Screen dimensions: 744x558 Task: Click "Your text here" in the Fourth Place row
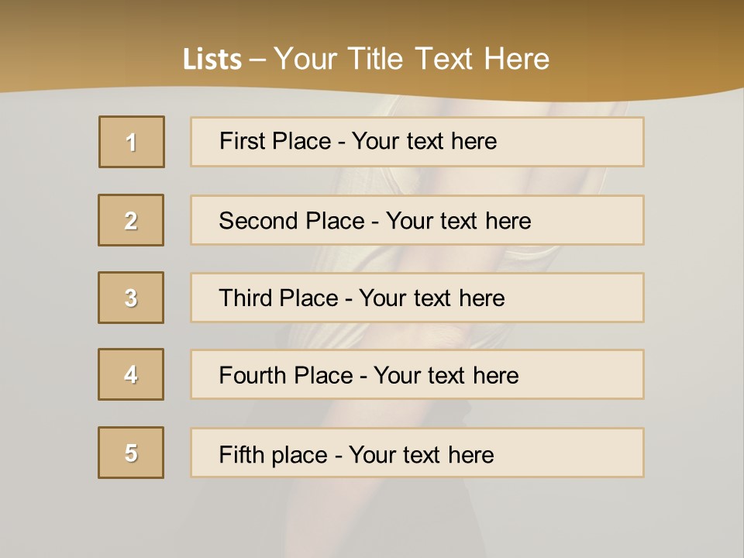446,376
